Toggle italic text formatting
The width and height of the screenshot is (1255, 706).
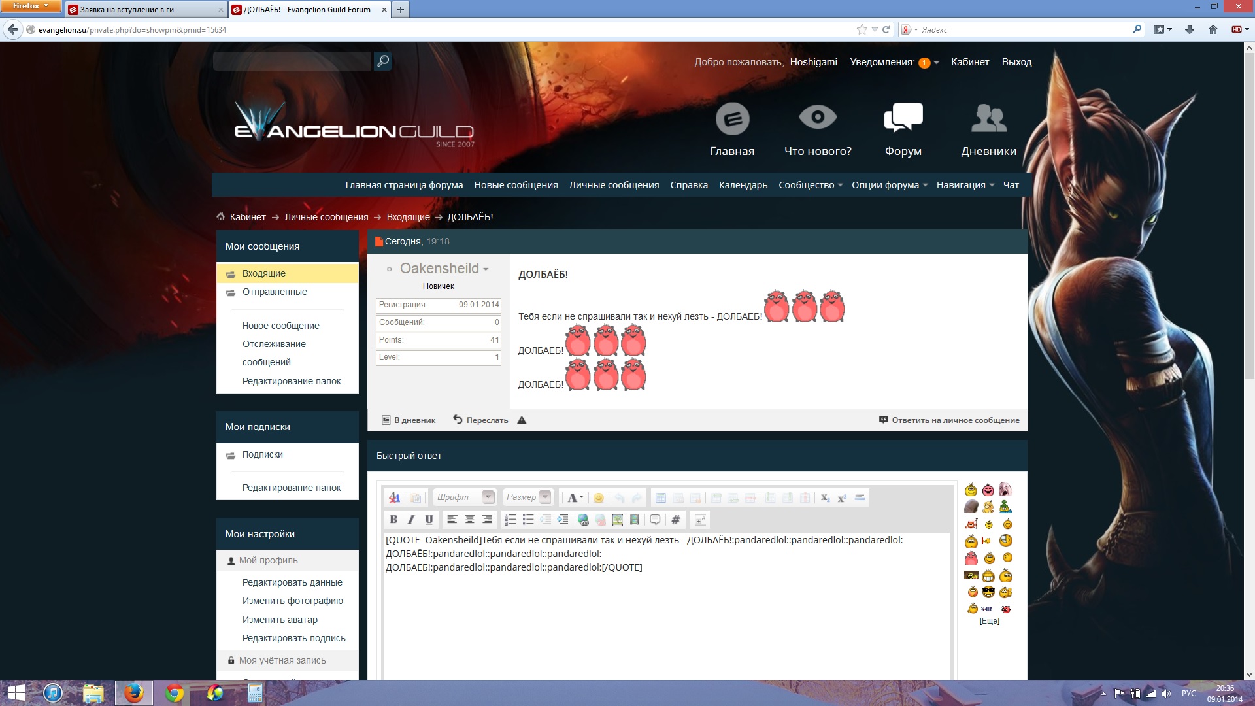coord(411,520)
